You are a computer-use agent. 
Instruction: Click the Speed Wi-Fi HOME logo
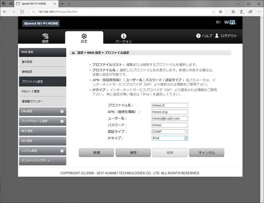coord(41,23)
